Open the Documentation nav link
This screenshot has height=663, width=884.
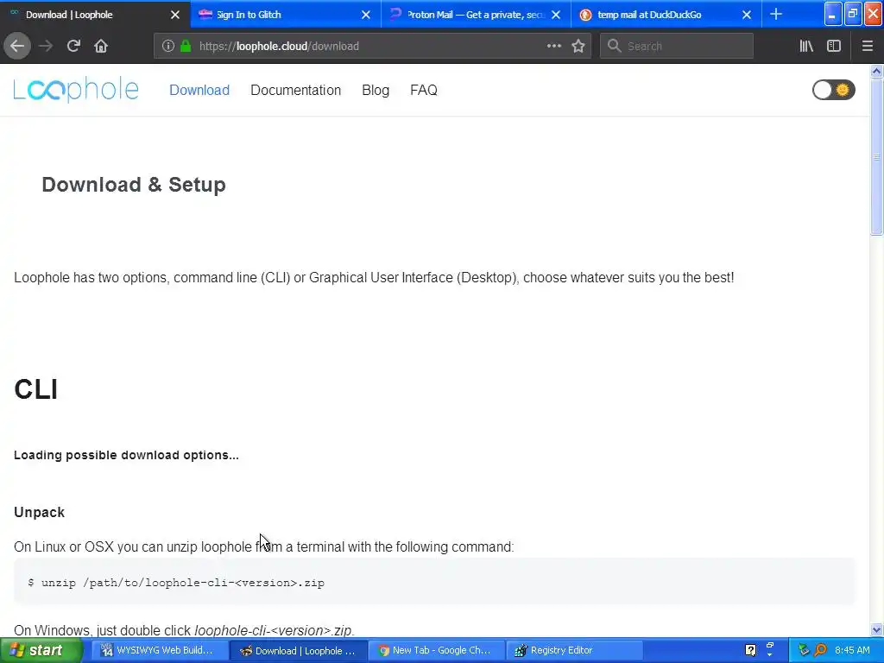295,90
